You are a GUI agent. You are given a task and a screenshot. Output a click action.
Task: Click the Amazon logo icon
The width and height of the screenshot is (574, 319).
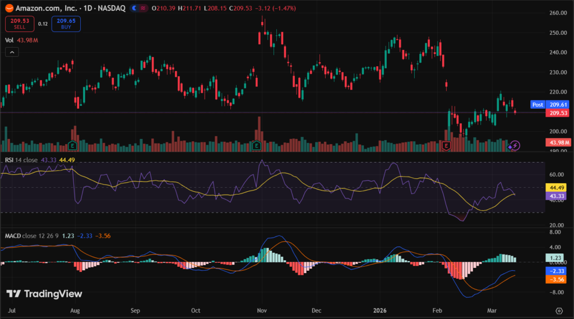click(9, 9)
